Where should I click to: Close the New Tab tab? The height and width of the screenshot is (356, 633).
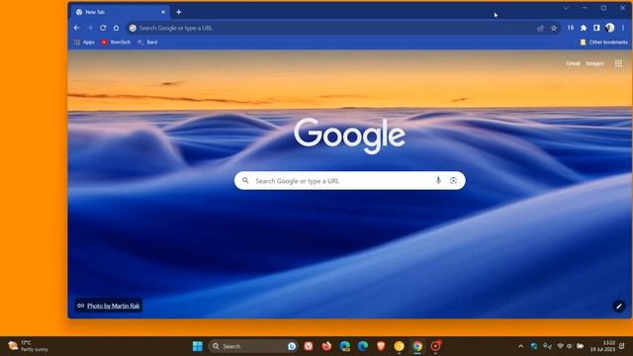tap(163, 12)
